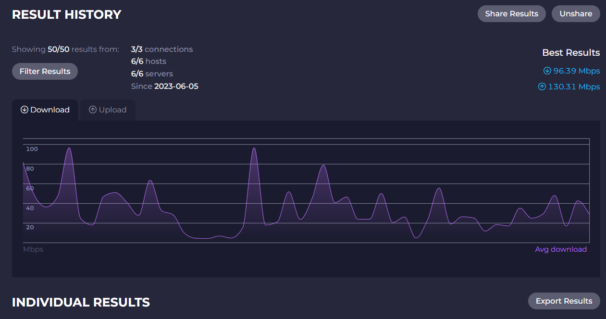606x319 pixels.
Task: Click the download icon beside 96.39 Mbps
Action: tap(547, 71)
